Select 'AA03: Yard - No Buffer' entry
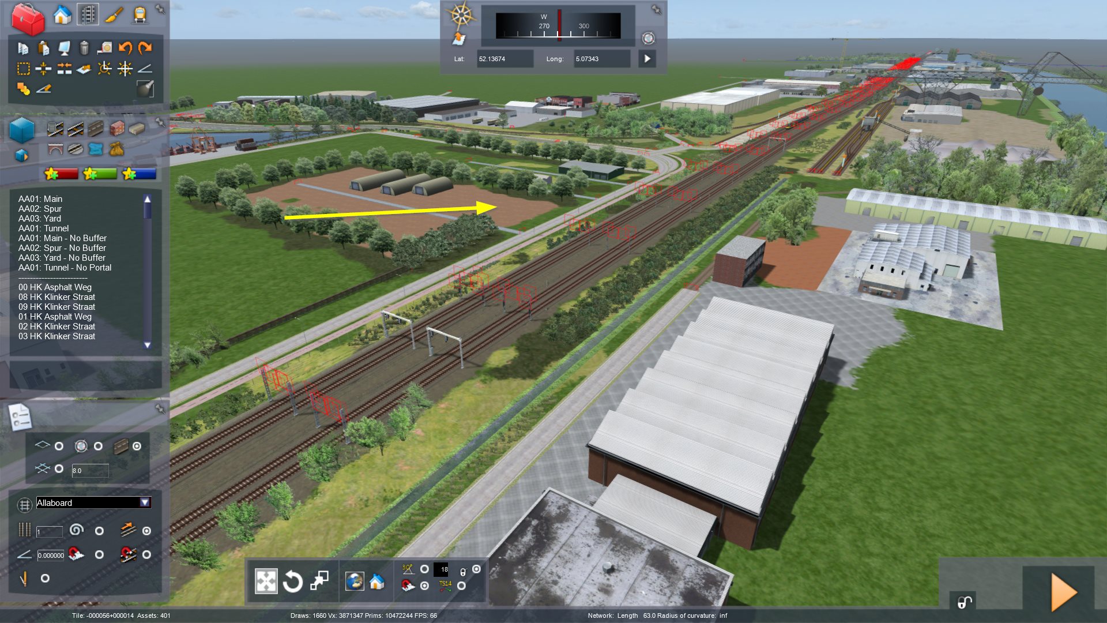Viewport: 1107px width, 623px height. click(62, 258)
